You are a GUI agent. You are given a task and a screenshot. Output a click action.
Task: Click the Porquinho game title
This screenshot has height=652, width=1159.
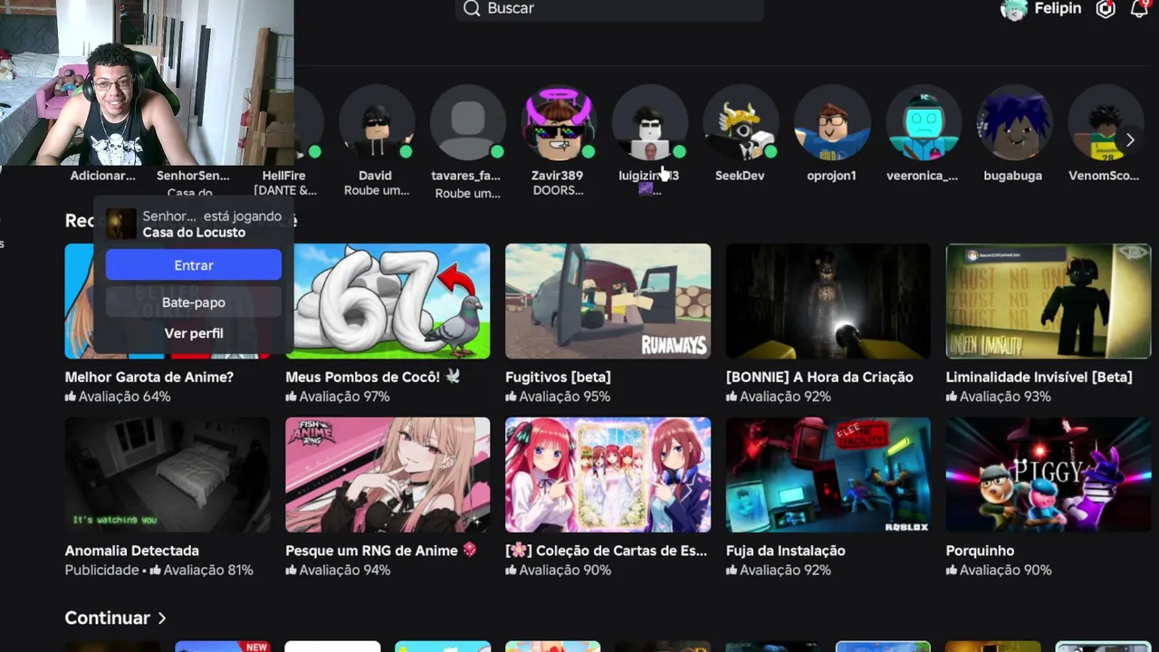(x=981, y=551)
